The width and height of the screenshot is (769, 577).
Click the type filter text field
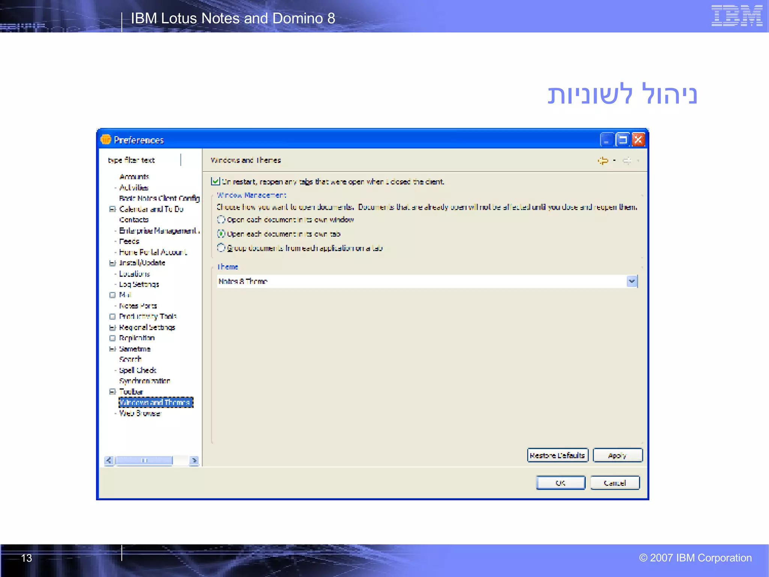(x=143, y=160)
